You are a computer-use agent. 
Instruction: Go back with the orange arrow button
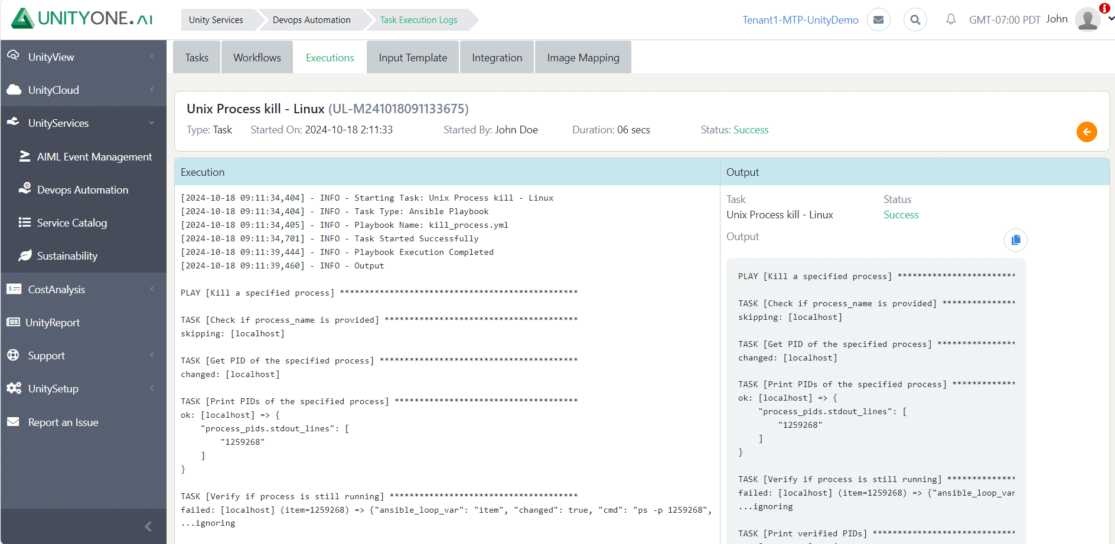click(x=1087, y=132)
